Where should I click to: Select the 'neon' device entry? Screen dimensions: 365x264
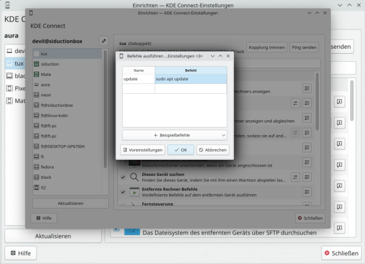(x=67, y=95)
